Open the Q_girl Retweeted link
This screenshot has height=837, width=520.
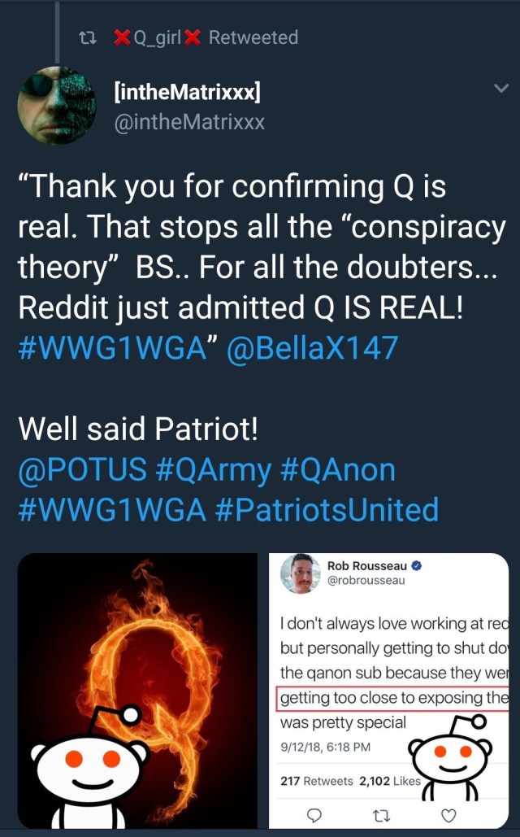click(205, 37)
